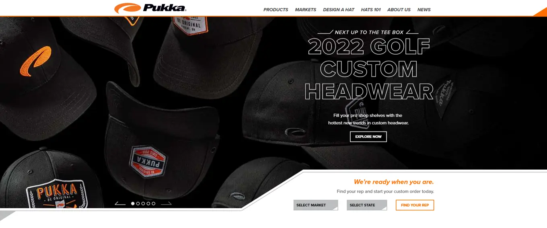Open the Hats 101 menu item
The image size is (547, 228).
(371, 10)
